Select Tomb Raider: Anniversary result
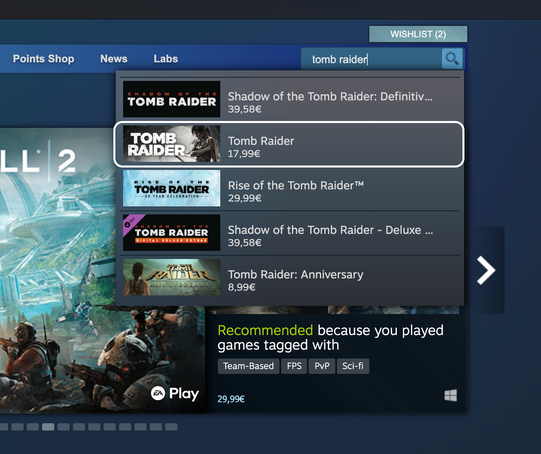The width and height of the screenshot is (541, 454). pyautogui.click(x=290, y=278)
